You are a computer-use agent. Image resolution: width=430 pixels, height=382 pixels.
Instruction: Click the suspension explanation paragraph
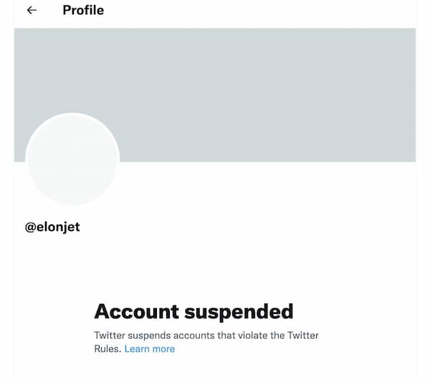click(x=206, y=342)
